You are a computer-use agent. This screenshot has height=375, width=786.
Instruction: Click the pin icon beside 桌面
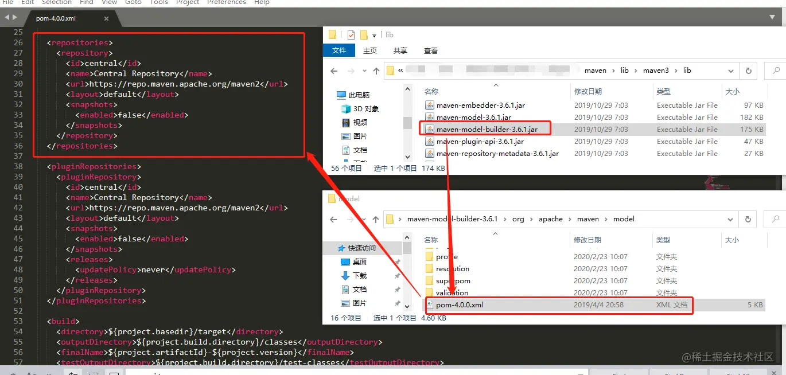[x=397, y=262]
